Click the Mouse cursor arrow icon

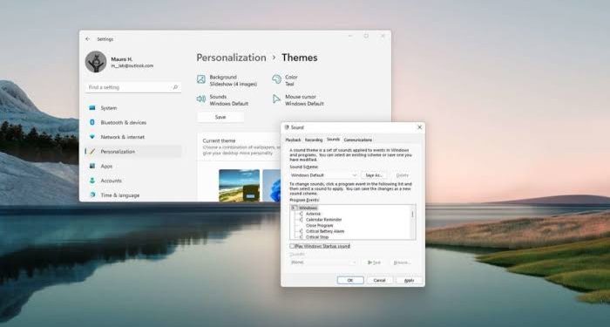click(x=276, y=99)
